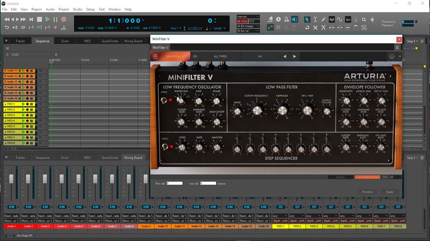430x241 pixels.
Task: Select the sine wave Reshape tool
Action: [x=340, y=20]
